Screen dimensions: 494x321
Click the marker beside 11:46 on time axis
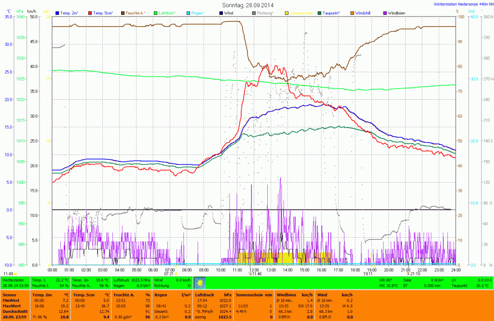(250, 274)
